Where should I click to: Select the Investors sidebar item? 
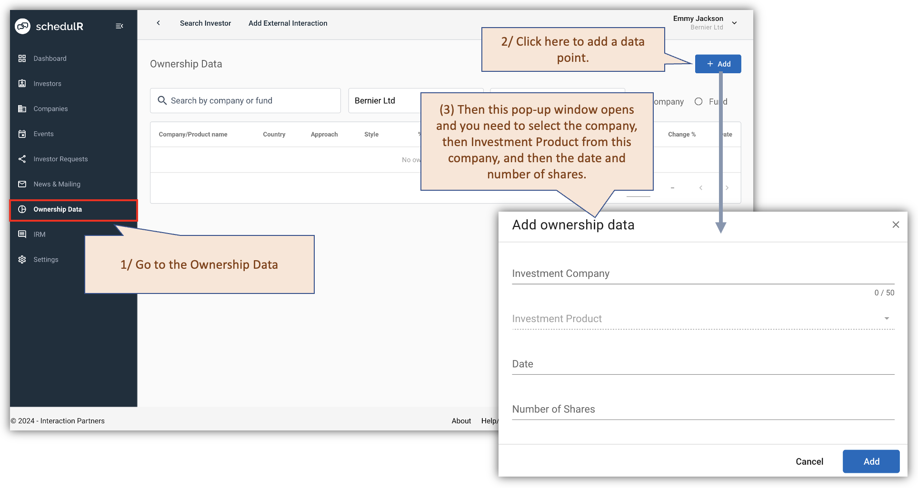click(47, 83)
